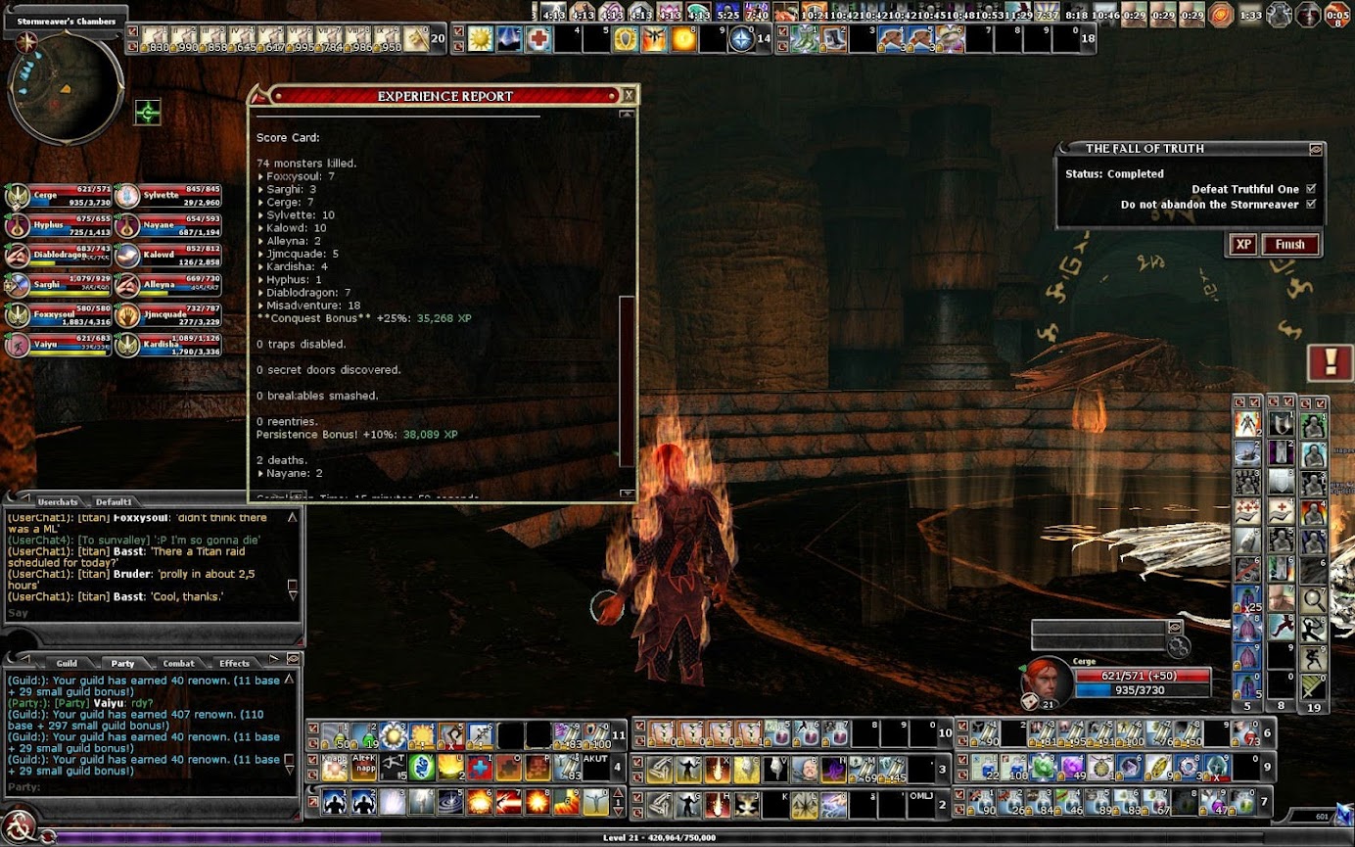Toggle the lock icon on hotbar 14
This screenshot has width=1355, height=847.
click(459, 46)
